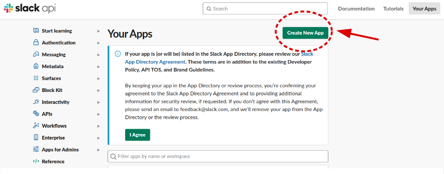
Task: Expand the Messaging section arrow
Action: coord(99,55)
